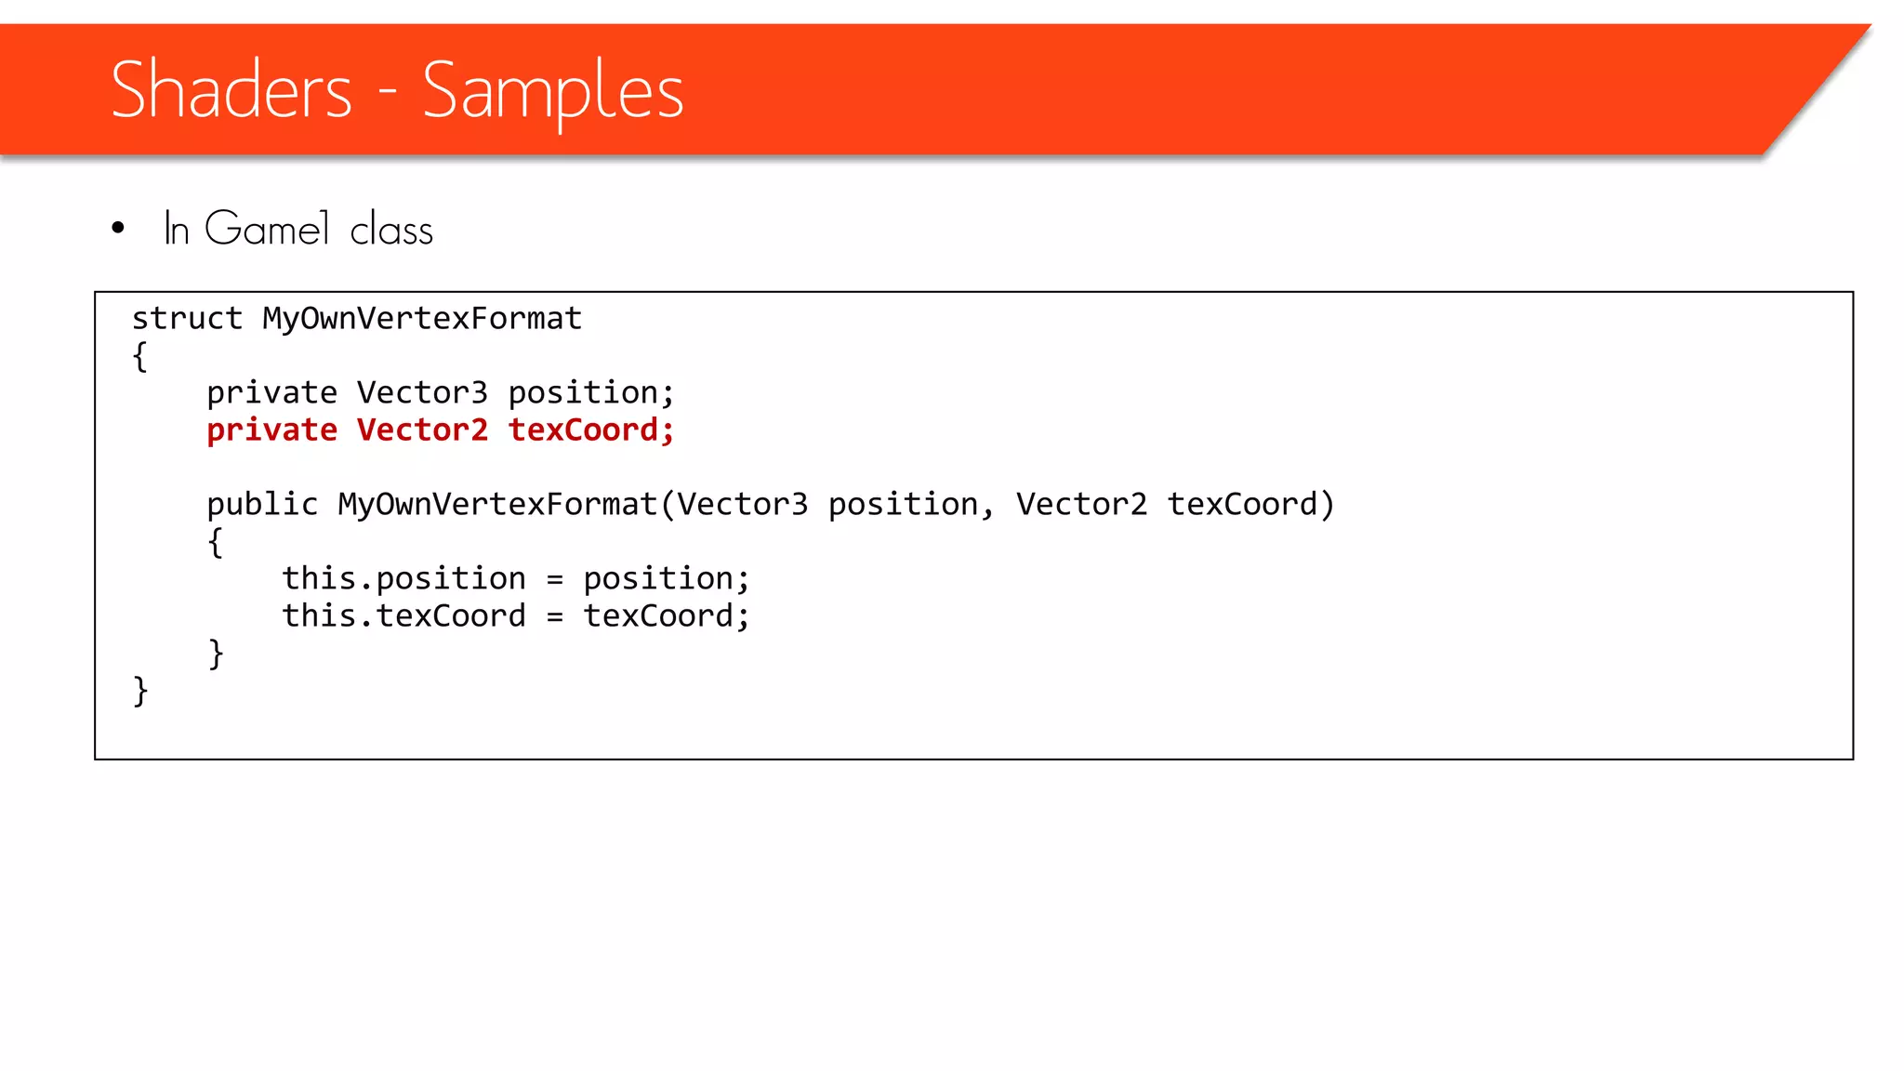Click the 'Vector3 position' constructor parameter

point(827,505)
